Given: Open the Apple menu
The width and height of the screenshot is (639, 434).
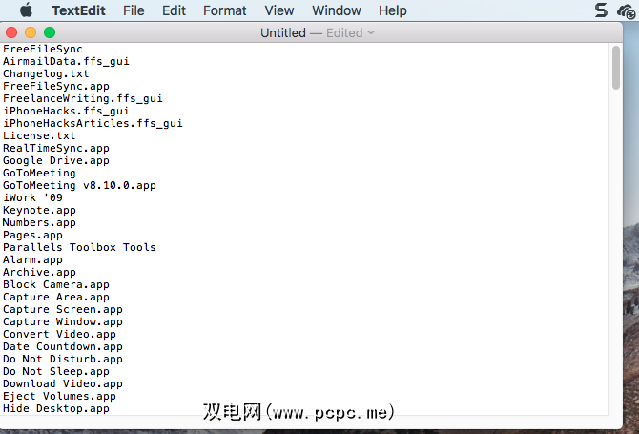Looking at the screenshot, I should [x=26, y=10].
